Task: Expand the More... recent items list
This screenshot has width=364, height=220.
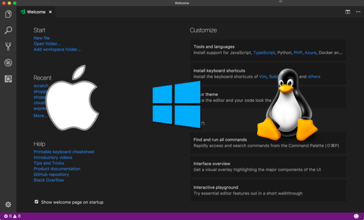Action: [40, 116]
